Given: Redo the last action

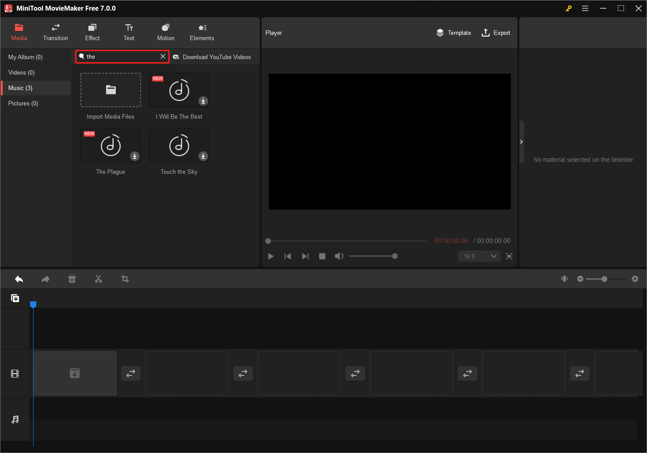Looking at the screenshot, I should pyautogui.click(x=46, y=279).
